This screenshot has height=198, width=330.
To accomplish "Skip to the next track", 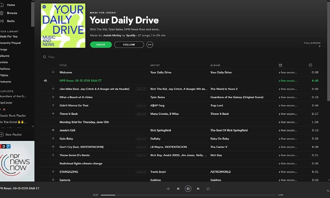I will [198, 188].
